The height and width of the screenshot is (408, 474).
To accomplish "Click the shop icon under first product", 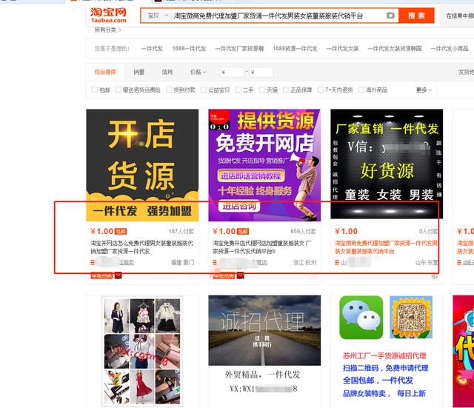I will point(93,262).
